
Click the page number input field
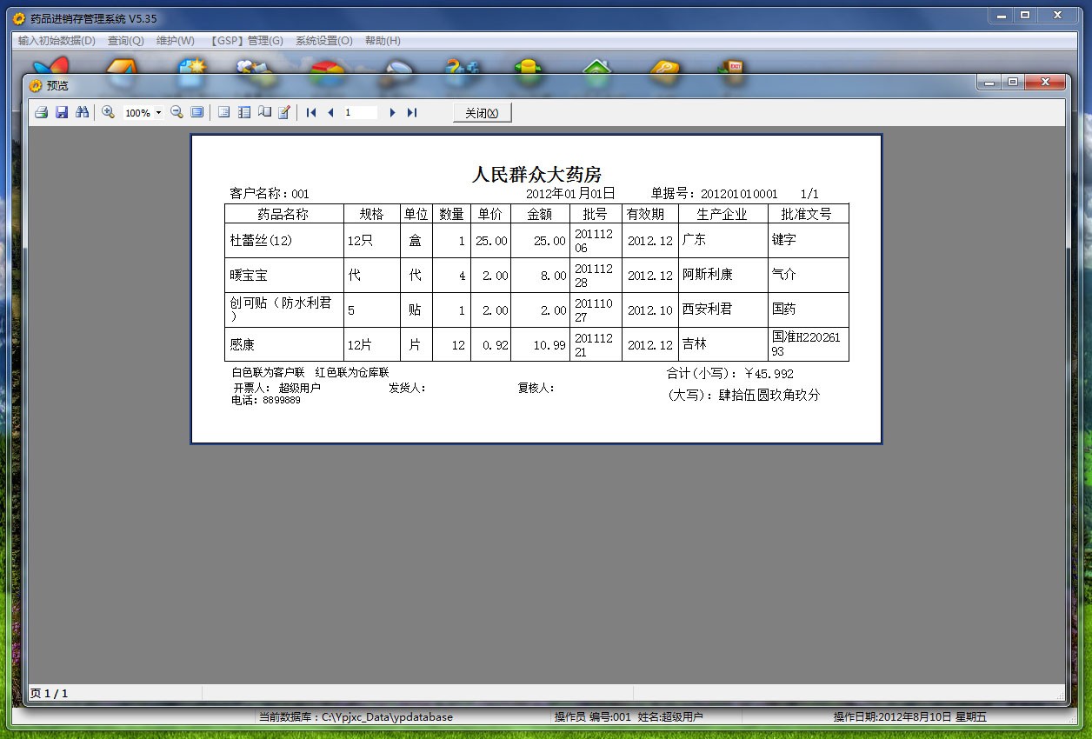[360, 112]
